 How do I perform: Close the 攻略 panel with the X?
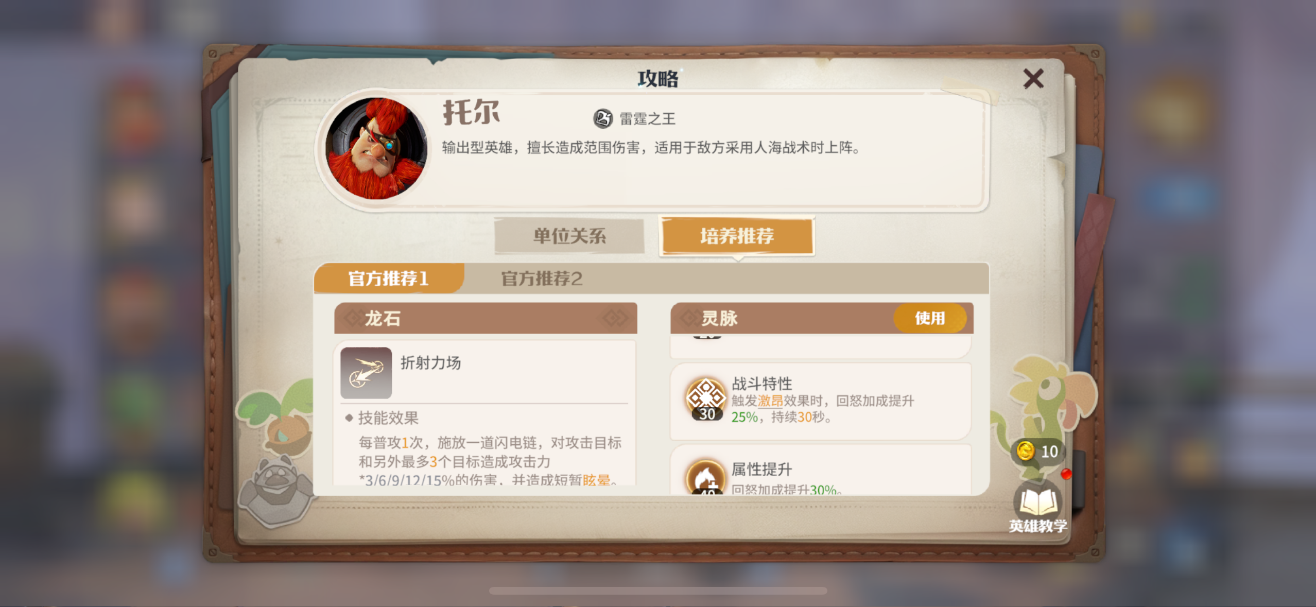pos(1033,79)
